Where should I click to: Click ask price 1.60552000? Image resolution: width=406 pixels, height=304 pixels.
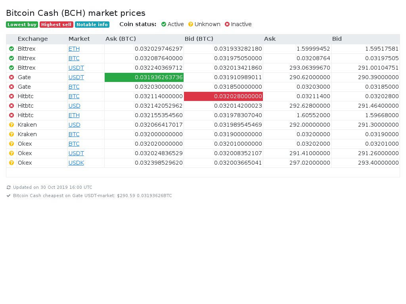313,115
